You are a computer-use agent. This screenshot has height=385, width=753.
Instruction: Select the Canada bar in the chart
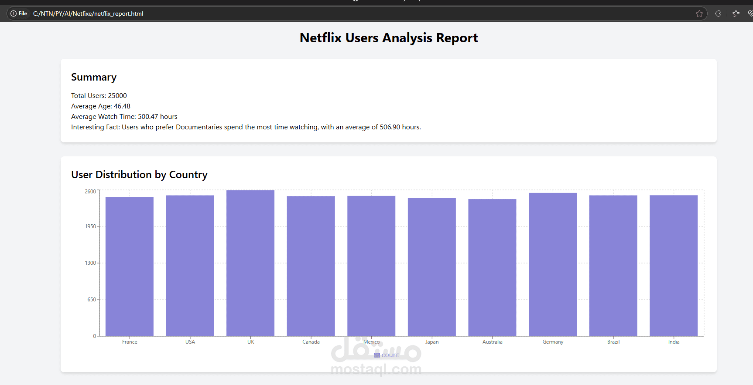click(x=311, y=266)
